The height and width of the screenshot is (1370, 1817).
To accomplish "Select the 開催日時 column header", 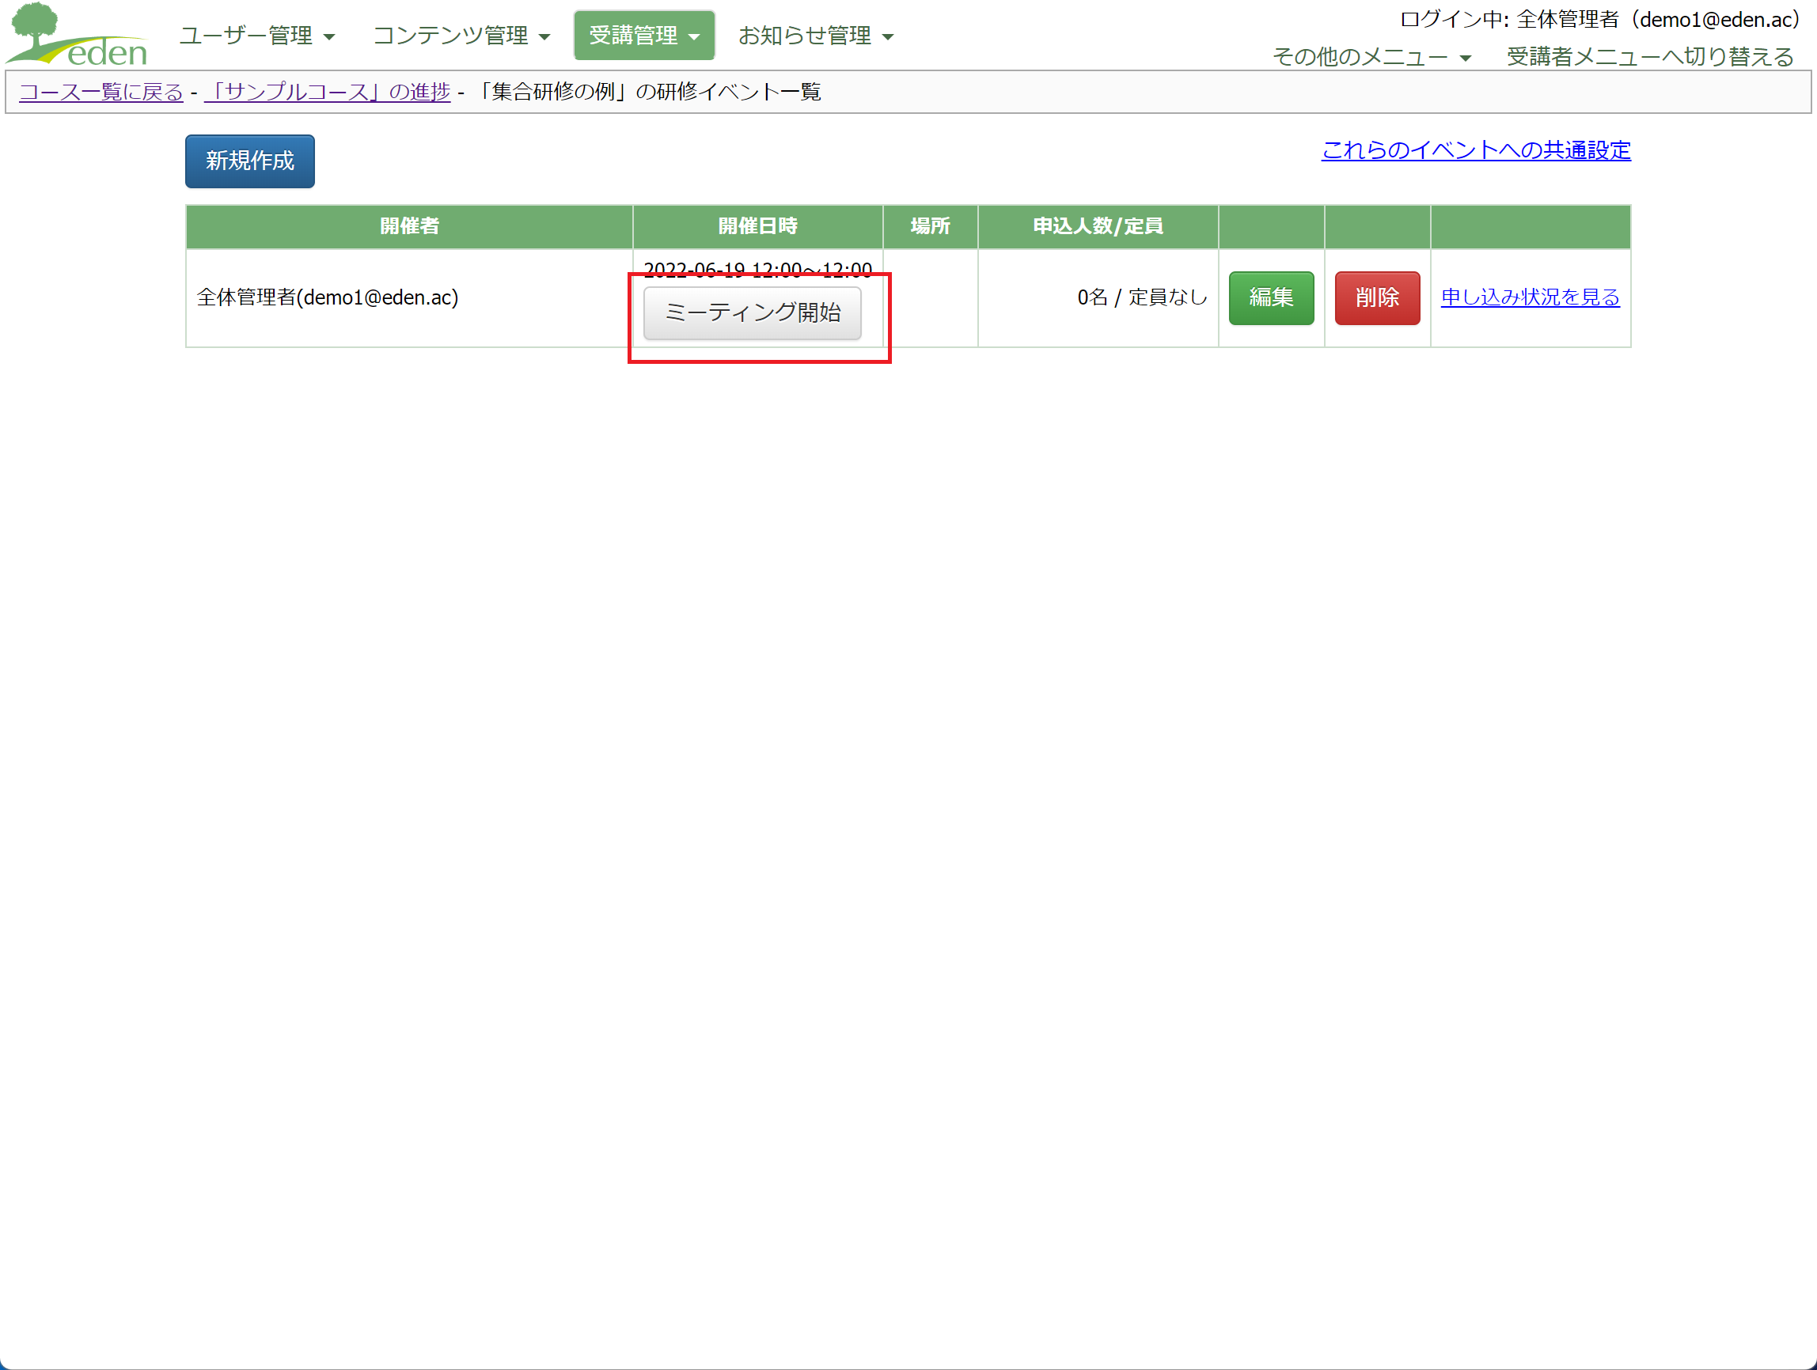I will coord(757,226).
